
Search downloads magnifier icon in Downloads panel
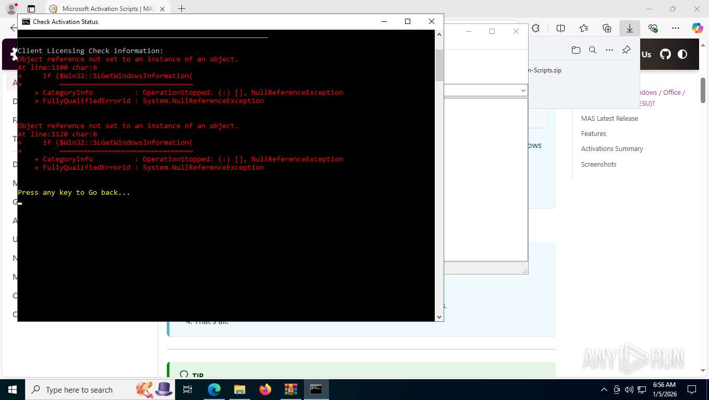point(593,50)
